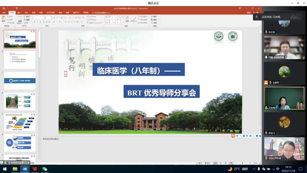
Task: Open the Find (查找) tool
Action: [x=154, y=17]
